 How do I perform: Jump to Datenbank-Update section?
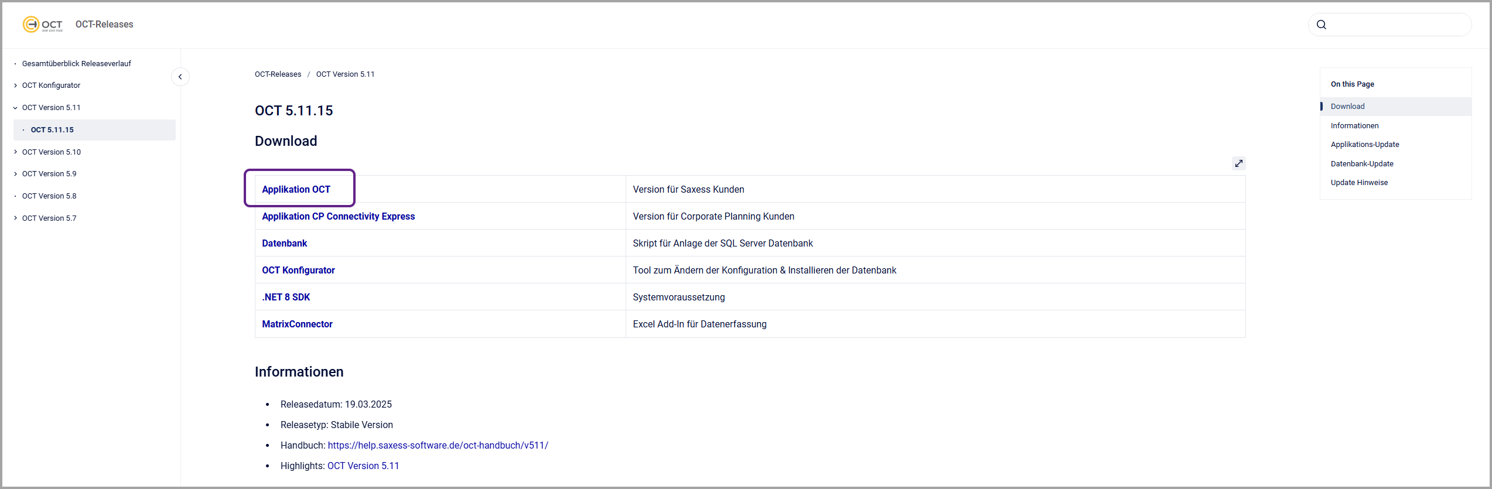coord(1362,164)
